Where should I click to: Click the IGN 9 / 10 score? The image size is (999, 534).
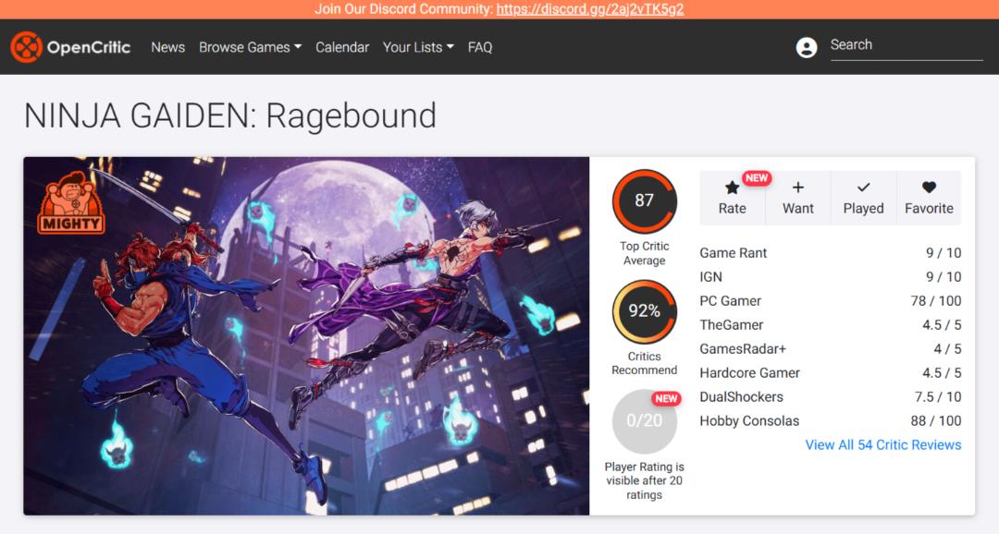[943, 277]
